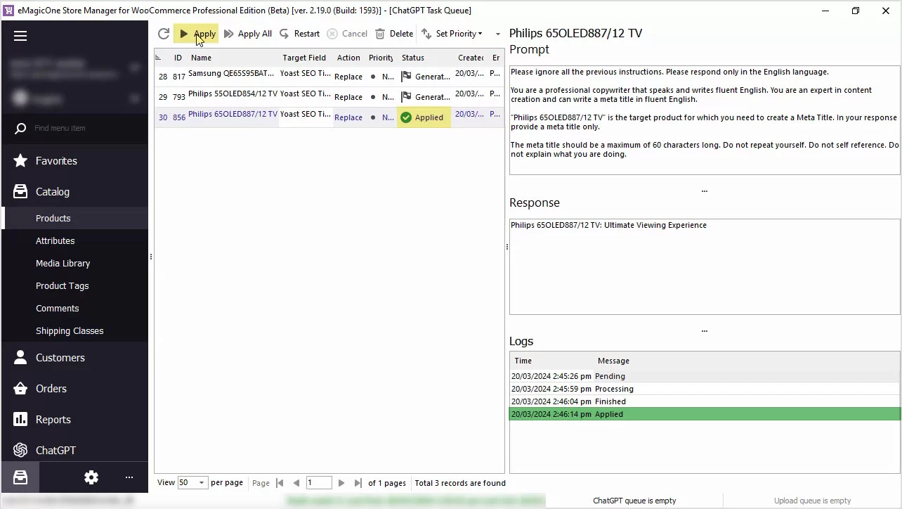Open the Reports section
The height and width of the screenshot is (509, 902).
[x=53, y=420]
